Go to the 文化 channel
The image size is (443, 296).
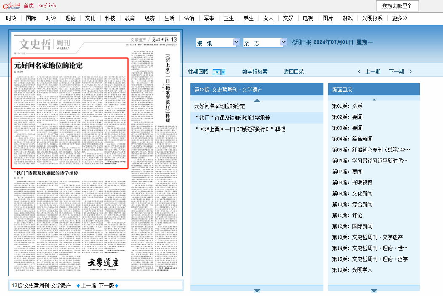click(90, 18)
